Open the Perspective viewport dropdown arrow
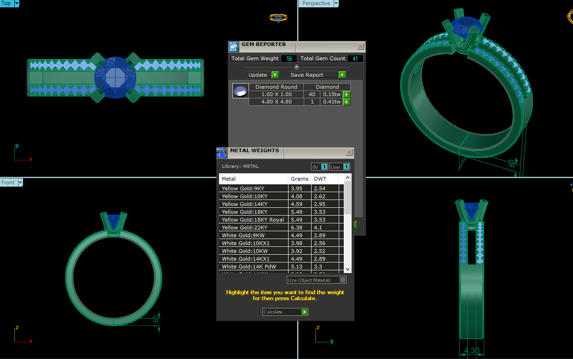Image resolution: width=573 pixels, height=359 pixels. point(336,3)
